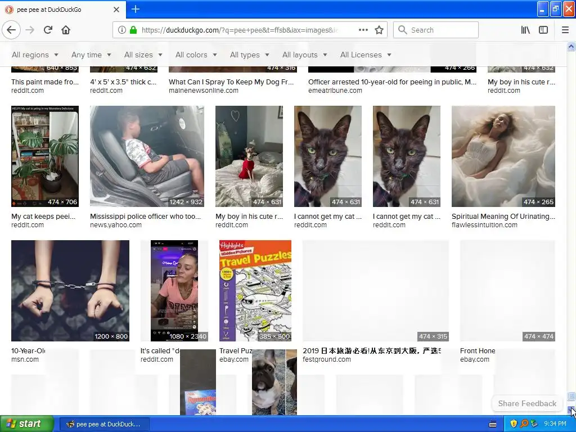This screenshot has width=576, height=432.
Task: Expand the All Licenses filter
Action: coord(366,55)
